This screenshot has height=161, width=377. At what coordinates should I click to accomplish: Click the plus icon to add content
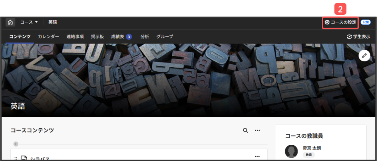tap(15, 144)
